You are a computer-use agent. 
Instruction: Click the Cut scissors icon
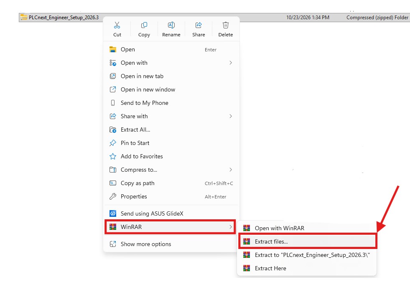point(117,25)
